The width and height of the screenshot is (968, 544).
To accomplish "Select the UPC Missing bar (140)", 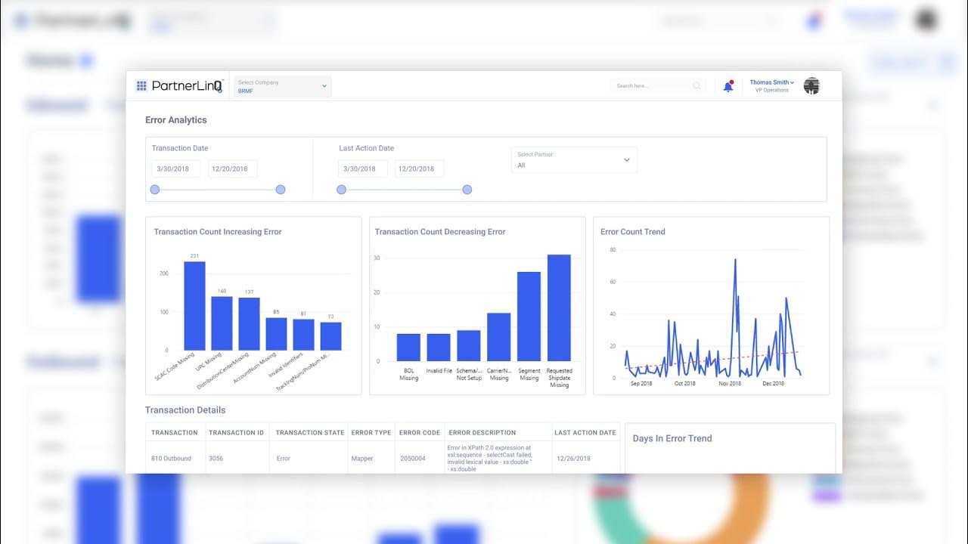I will (222, 323).
